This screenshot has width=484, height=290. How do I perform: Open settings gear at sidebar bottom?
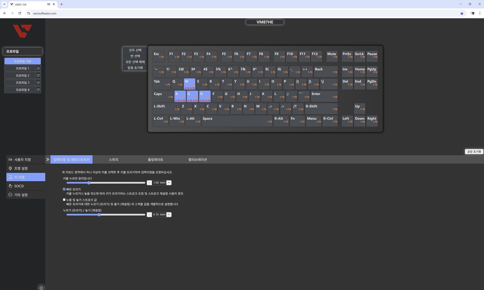41,288
